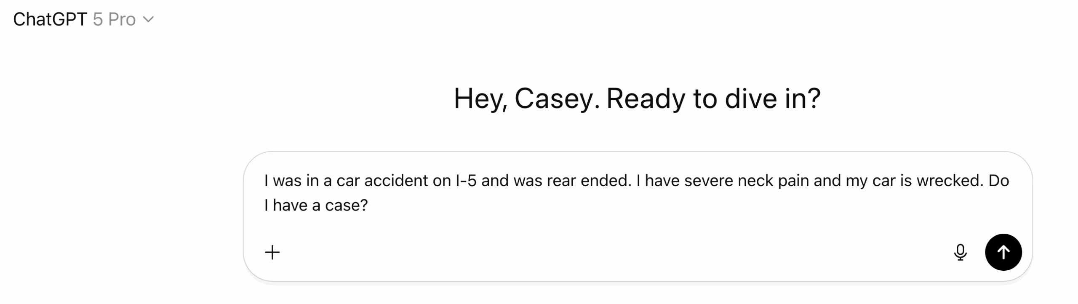The height and width of the screenshot is (304, 1078).
Task: Open the model switcher menu at top left
Action: (x=83, y=19)
